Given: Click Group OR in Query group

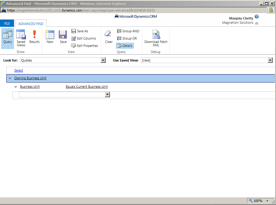Looking at the screenshot, I should tap(127, 38).
